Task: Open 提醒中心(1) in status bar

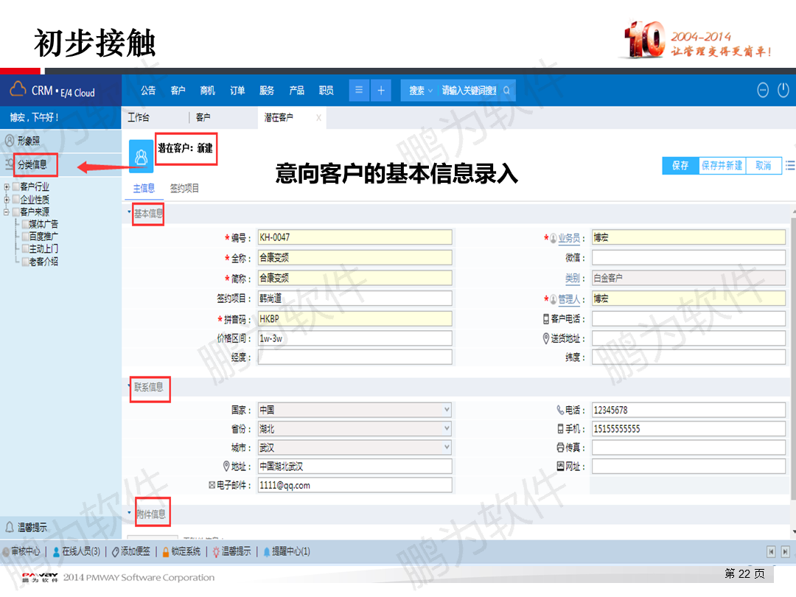Action: click(x=286, y=552)
